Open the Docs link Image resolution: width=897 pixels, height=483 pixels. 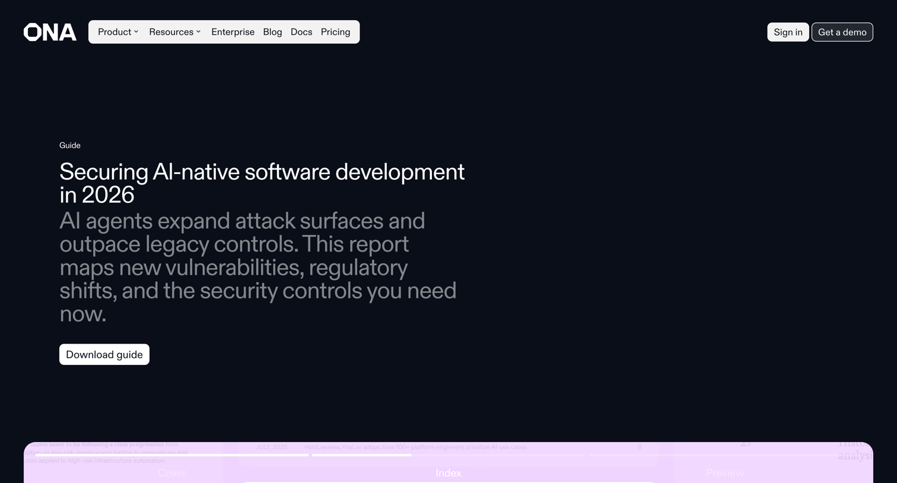coord(301,32)
